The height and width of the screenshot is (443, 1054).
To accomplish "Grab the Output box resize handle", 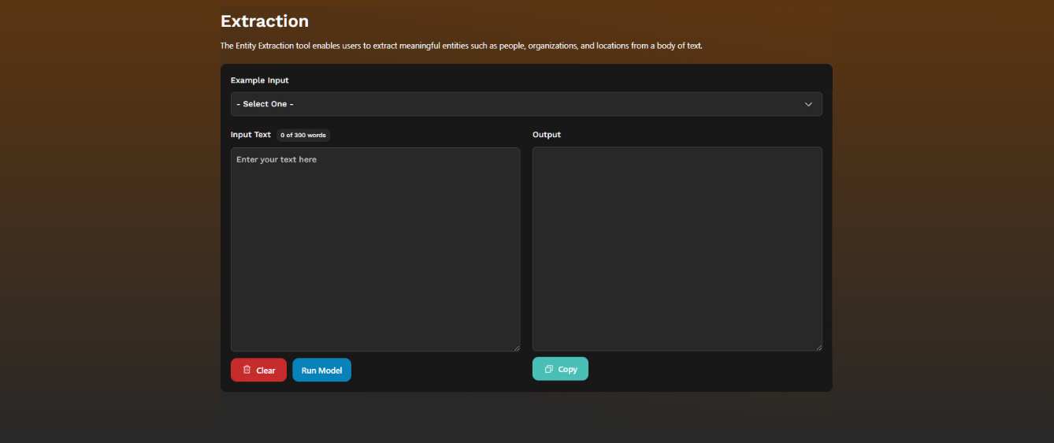I will [818, 347].
